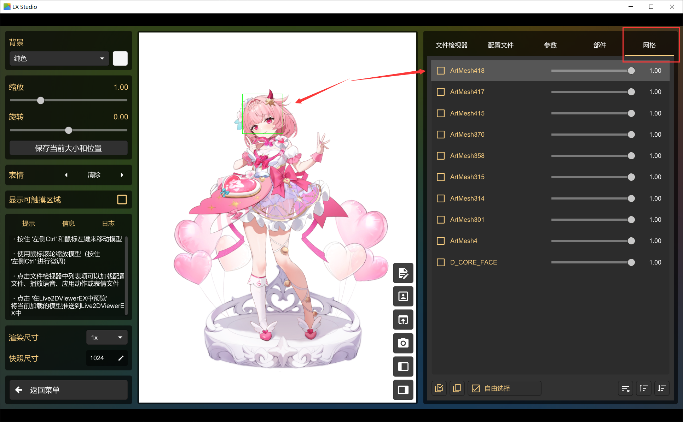Switch to the 参数 tab
Viewport: 683px width, 422px height.
[550, 45]
